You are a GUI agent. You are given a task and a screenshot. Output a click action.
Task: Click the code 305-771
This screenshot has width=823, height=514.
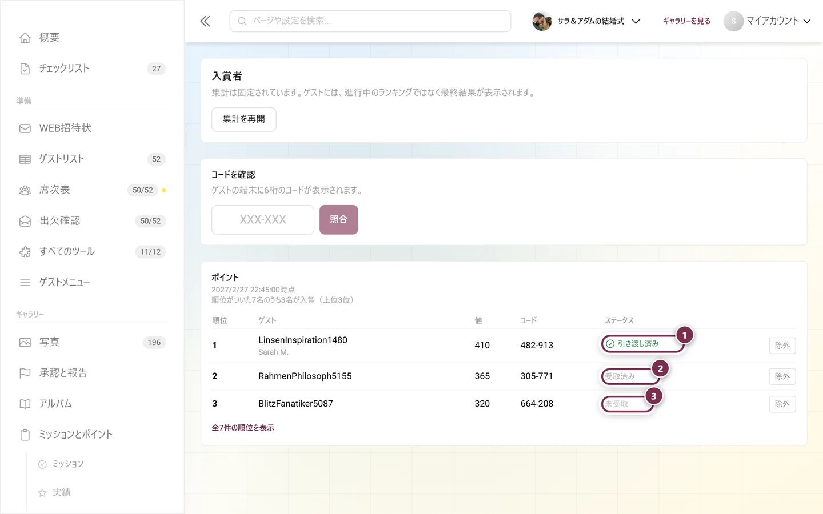[537, 376]
